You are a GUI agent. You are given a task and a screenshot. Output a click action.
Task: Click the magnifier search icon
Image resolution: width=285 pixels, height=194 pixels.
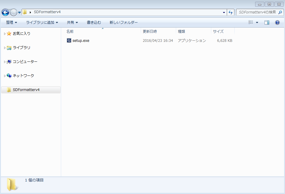coord(280,12)
